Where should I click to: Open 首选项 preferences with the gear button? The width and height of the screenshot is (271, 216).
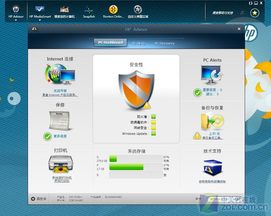click(x=38, y=199)
